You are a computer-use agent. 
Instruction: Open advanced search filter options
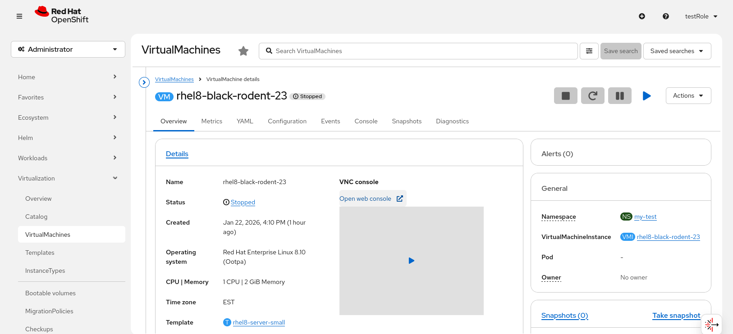click(x=589, y=51)
